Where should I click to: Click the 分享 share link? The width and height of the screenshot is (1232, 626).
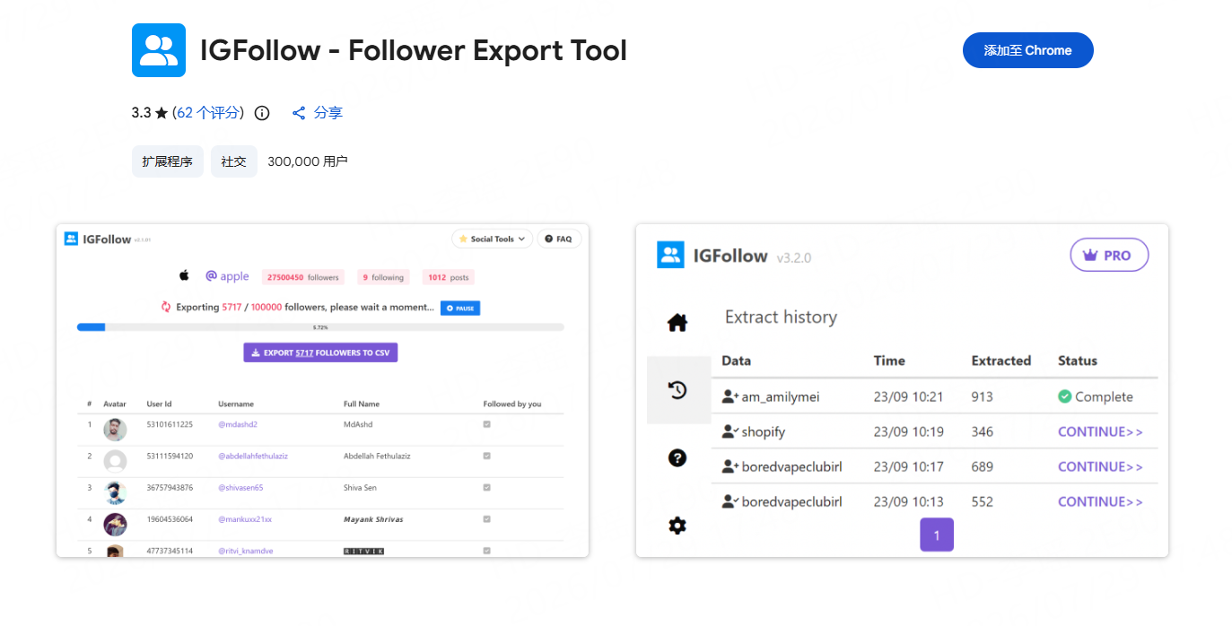tap(328, 113)
